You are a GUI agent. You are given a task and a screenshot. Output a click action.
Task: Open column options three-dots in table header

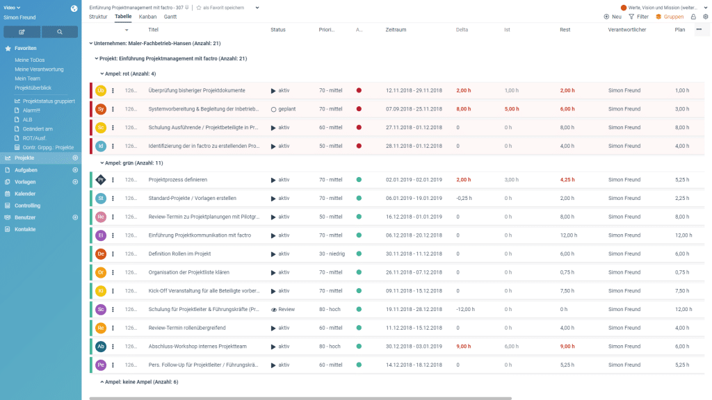699,29
